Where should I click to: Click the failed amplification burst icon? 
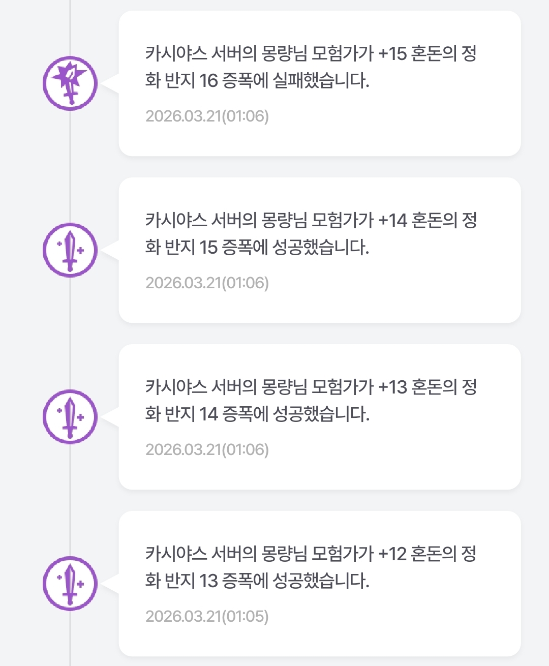[70, 83]
